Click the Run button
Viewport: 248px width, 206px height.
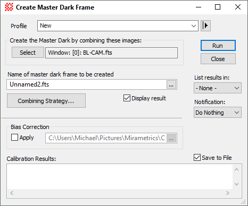click(x=218, y=46)
